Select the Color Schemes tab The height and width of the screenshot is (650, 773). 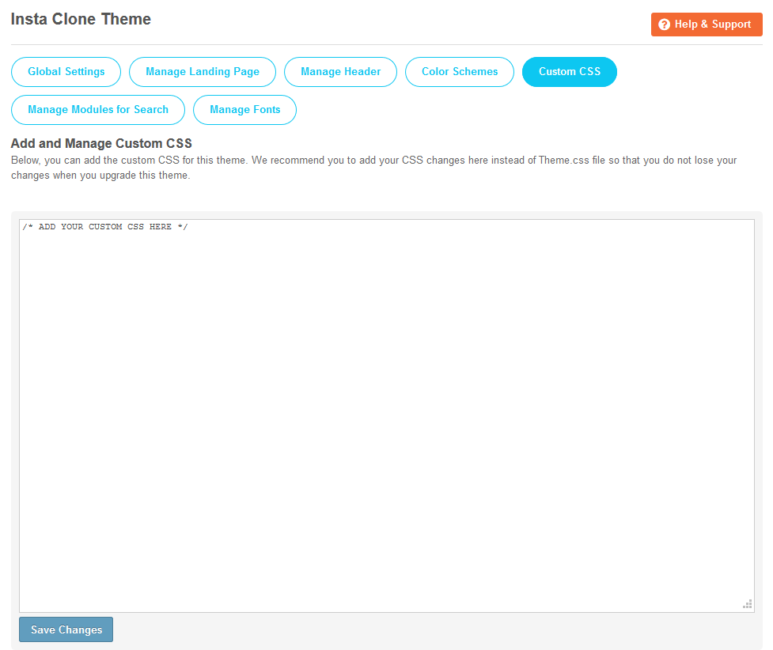460,72
